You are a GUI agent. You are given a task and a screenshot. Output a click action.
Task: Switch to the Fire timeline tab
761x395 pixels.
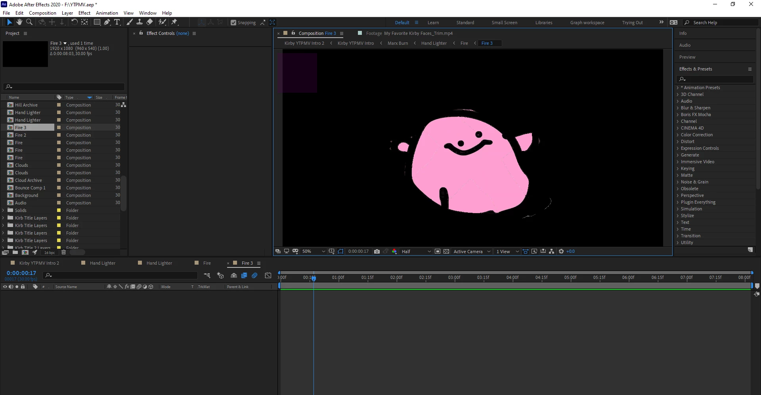[207, 263]
